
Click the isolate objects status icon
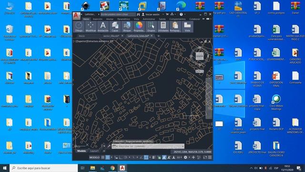click(199, 157)
